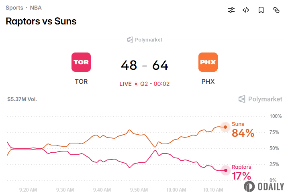The width and height of the screenshot is (288, 196).
Task: Click the Polymarket logo in the divider
Action: [x=145, y=40]
